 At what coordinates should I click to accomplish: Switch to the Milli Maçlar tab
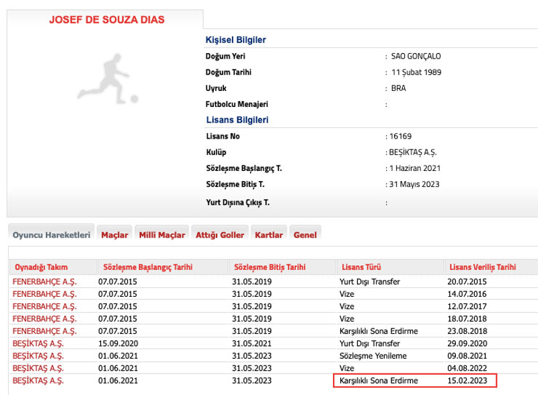coord(161,235)
